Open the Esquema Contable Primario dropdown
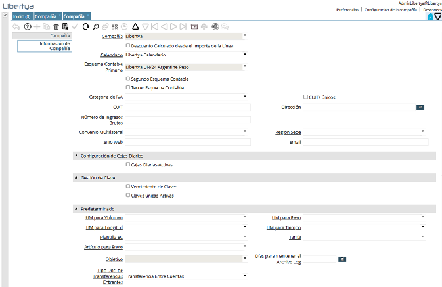The height and width of the screenshot is (287, 442). [x=245, y=66]
